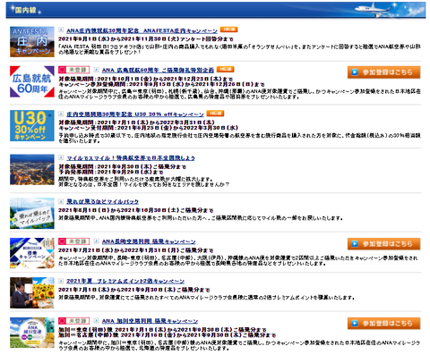Click date text 2021年7月21日(水)から2022年1月31日(月)

[135, 250]
